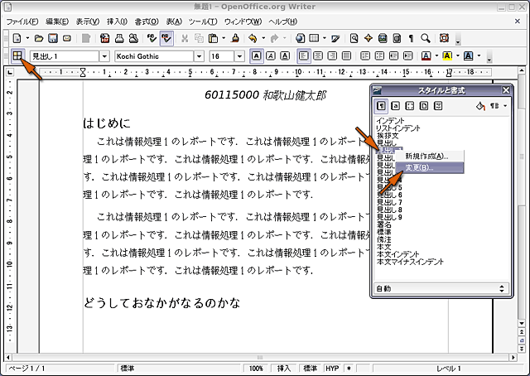
Task: Apply the Font Color swatch button
Action: coord(426,55)
